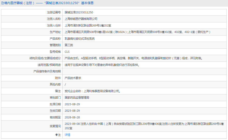The height and width of the screenshot is (140, 228).
Task: Click the 注册证编号 label
Action: (x=54, y=12)
